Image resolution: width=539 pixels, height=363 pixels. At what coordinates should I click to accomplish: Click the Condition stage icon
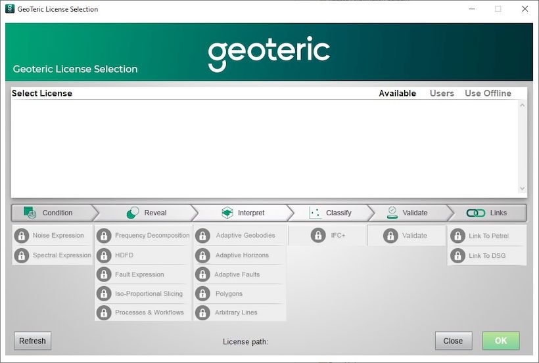pos(30,213)
